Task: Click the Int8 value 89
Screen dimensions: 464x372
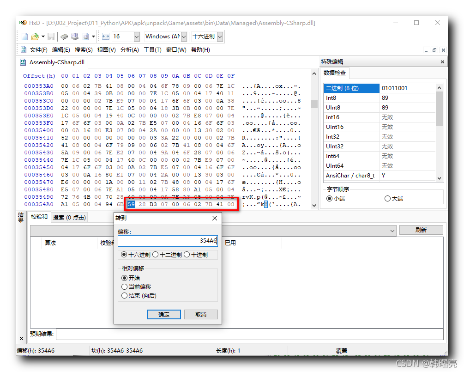Action: point(385,98)
